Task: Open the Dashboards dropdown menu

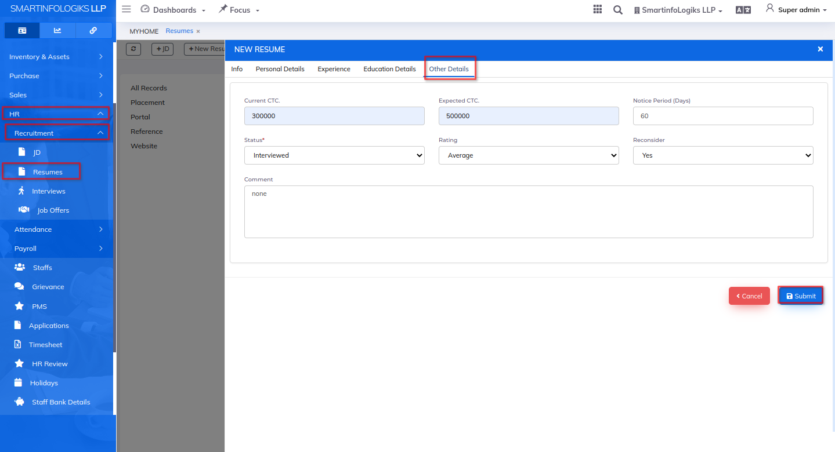Action: click(173, 10)
